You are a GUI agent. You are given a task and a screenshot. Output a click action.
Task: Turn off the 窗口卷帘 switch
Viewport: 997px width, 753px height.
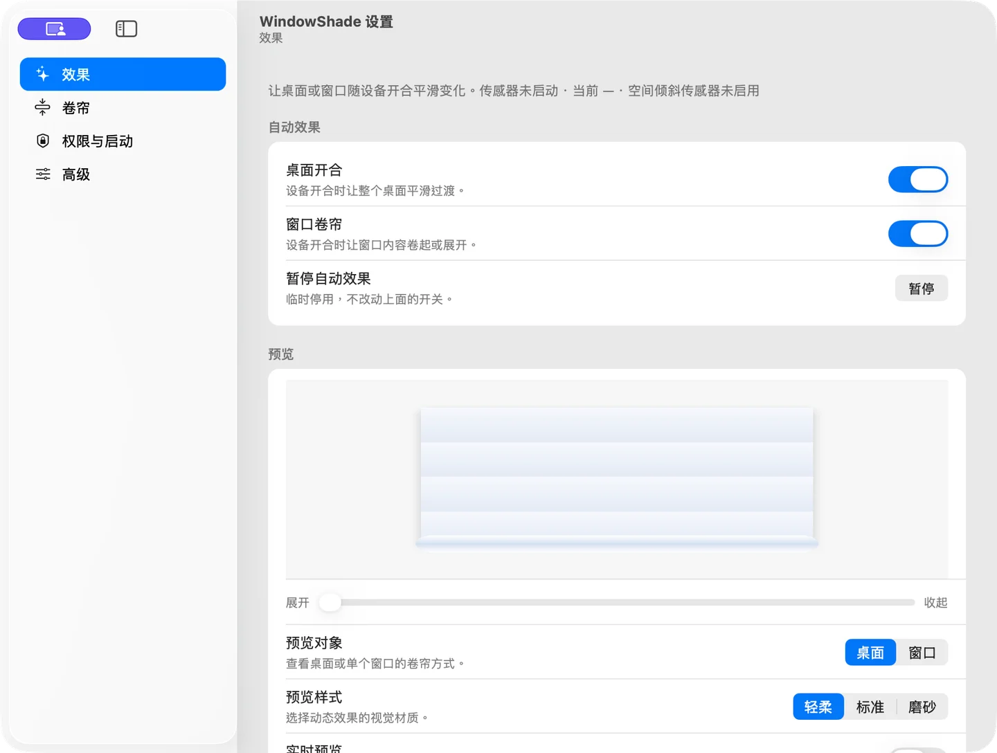click(918, 233)
